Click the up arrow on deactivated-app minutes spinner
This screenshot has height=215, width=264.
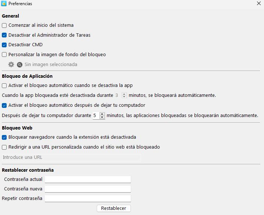point(124,94)
